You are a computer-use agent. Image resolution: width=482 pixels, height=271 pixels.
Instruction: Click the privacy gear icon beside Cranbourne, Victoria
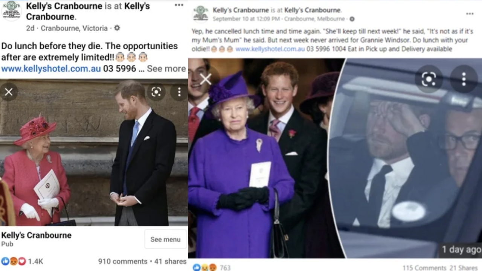[x=117, y=28]
